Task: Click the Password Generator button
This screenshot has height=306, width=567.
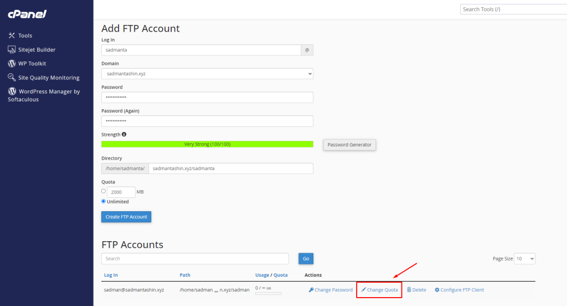Action: pos(349,145)
